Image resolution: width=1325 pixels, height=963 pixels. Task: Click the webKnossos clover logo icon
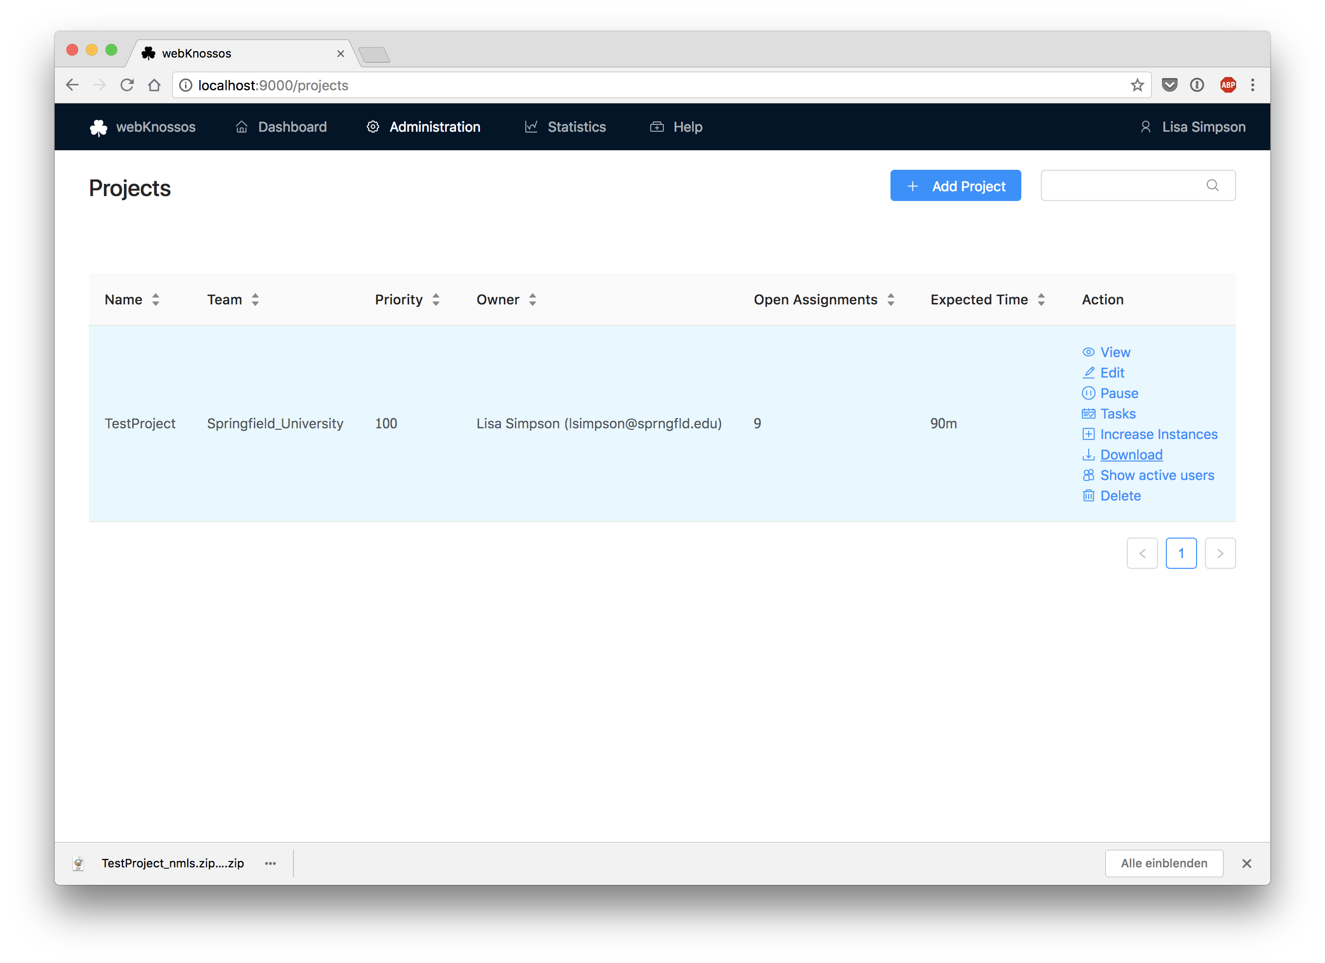[98, 127]
